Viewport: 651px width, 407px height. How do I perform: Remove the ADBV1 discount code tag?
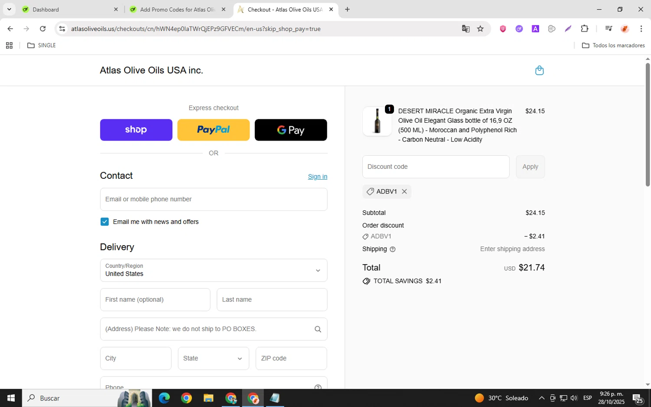404,191
